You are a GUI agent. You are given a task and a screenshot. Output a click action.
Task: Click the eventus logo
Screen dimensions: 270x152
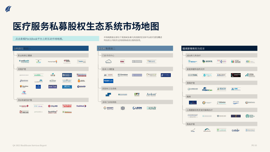(x=53, y=87)
